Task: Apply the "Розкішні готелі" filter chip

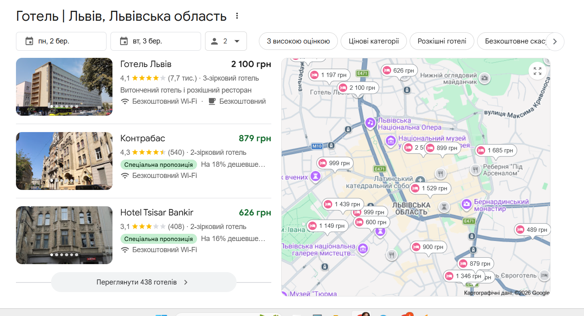Action: 442,41
